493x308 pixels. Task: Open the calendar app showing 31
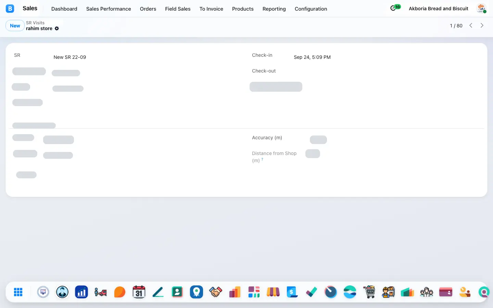point(139,292)
